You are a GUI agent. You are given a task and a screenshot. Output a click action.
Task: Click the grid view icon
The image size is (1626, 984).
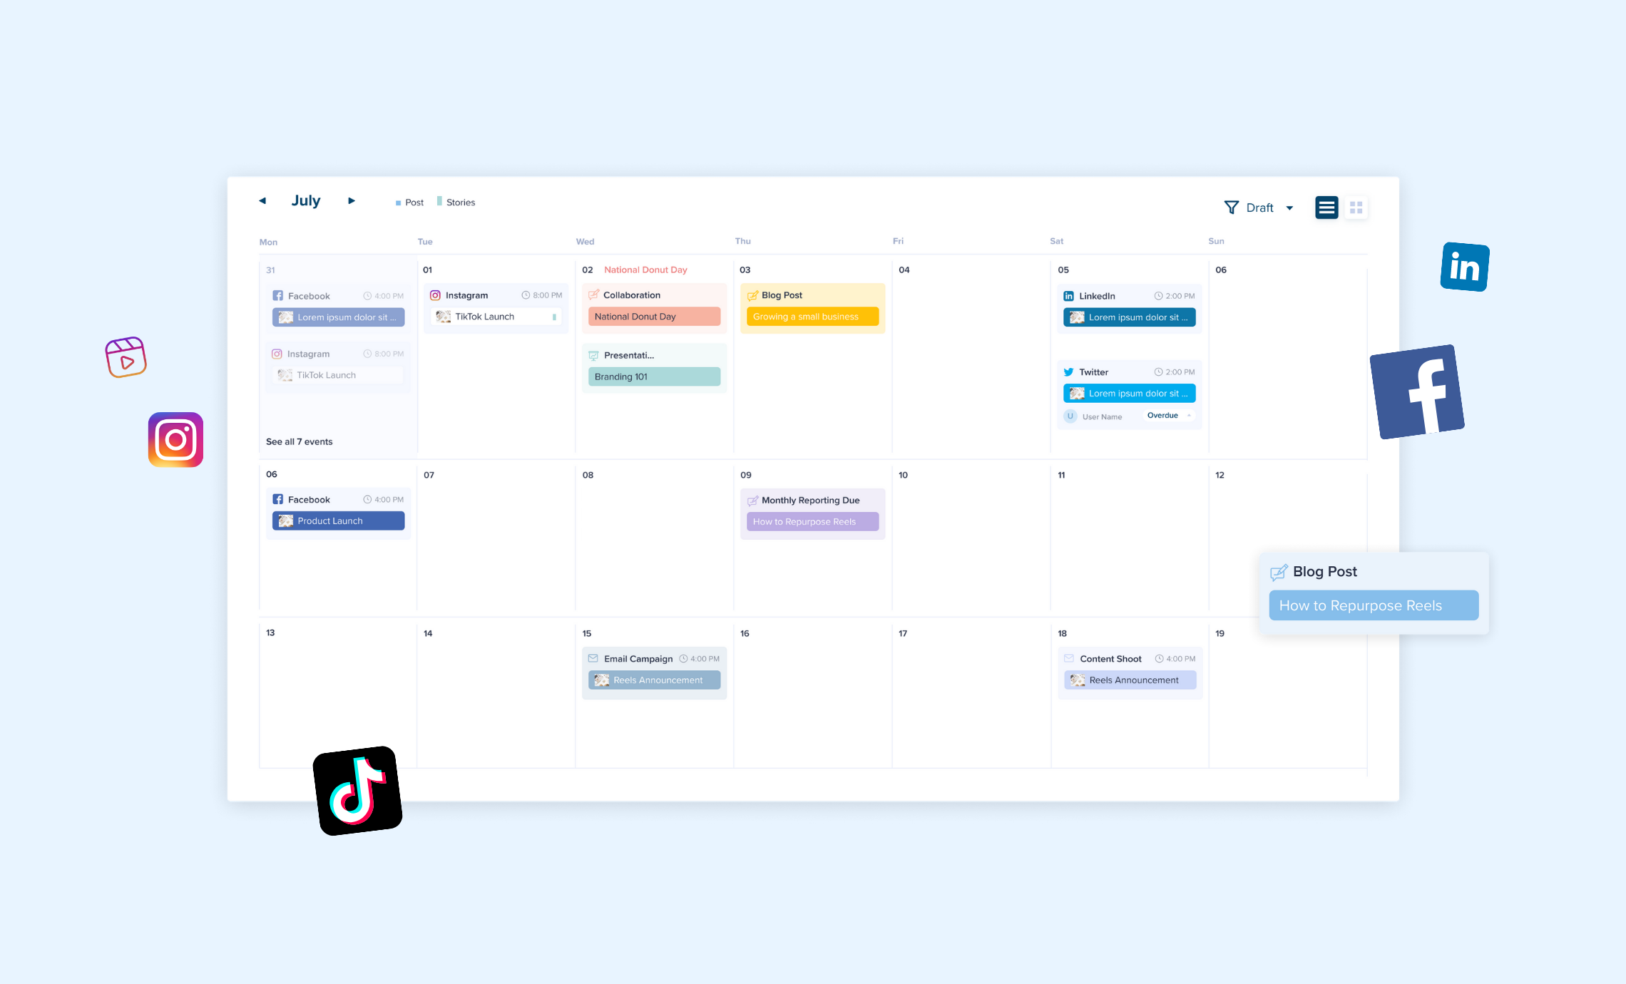click(1356, 207)
